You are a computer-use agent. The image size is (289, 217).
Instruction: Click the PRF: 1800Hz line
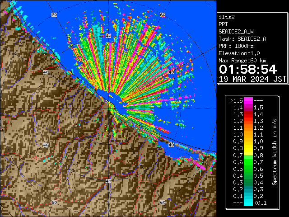[x=236, y=46]
